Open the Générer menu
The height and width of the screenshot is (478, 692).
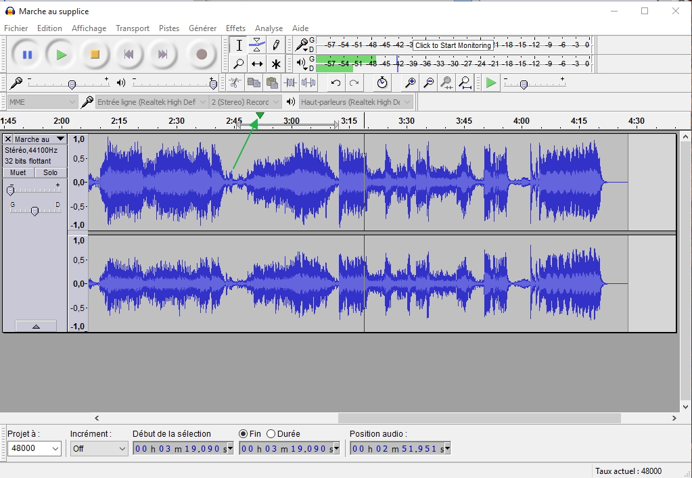pos(202,28)
